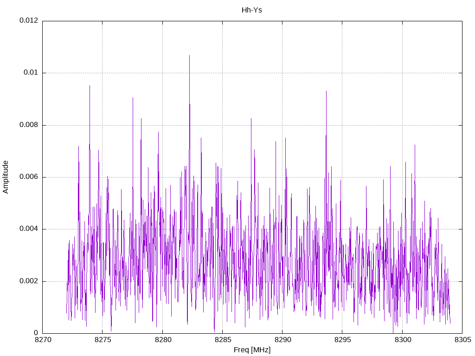Click the x-axis tick label 8270
This screenshot has height=356, width=475.
pyautogui.click(x=43, y=340)
